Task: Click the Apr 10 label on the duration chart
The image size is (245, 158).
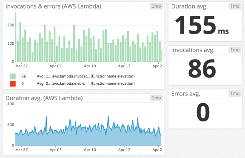Action: click(x=90, y=150)
